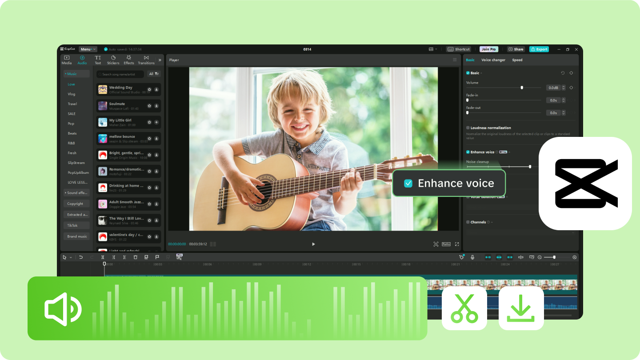Click the Export button
This screenshot has height=360, width=640.
(539, 49)
